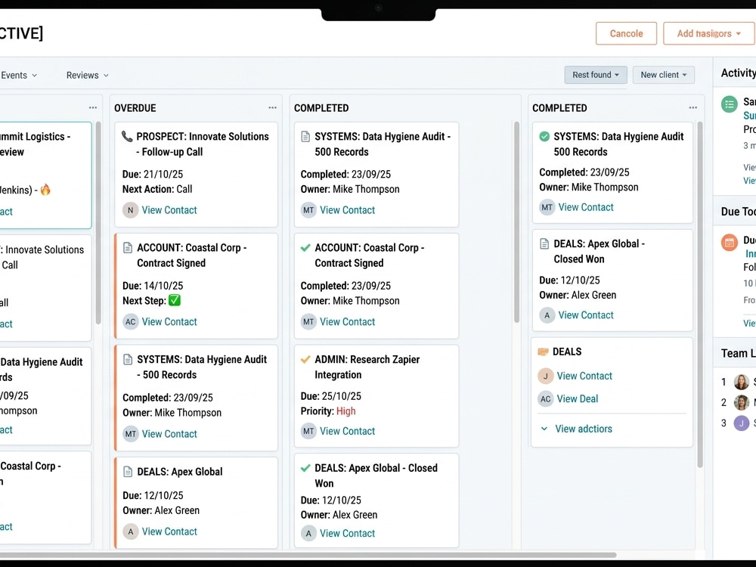Image resolution: width=756 pixels, height=567 pixels.
Task: Click purple J avatar in Team list
Action: (741, 423)
